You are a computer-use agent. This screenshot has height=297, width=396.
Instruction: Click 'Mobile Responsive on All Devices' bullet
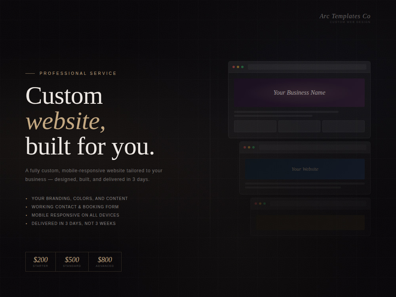coord(75,215)
